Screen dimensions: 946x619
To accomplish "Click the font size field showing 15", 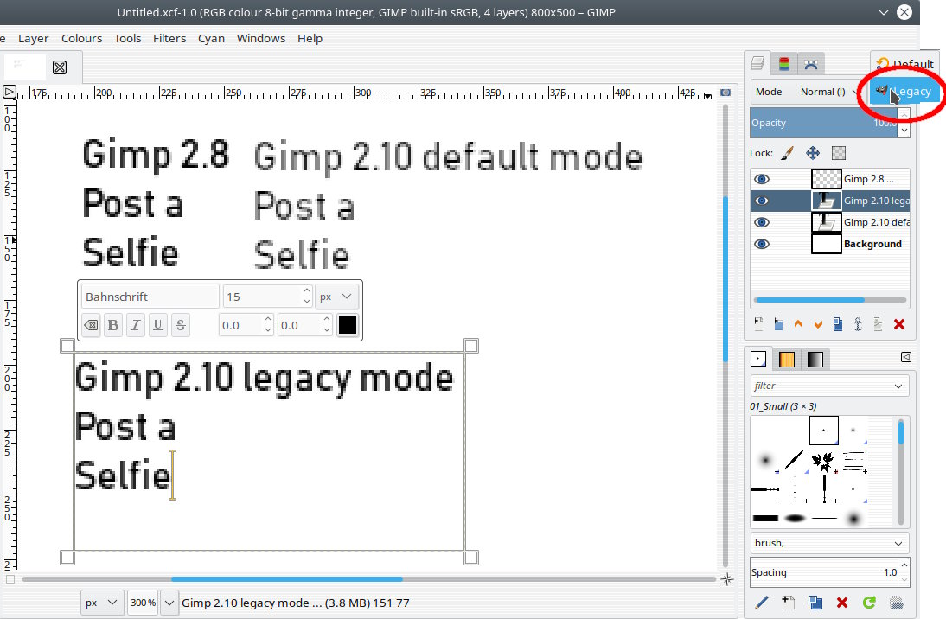I will 263,297.
